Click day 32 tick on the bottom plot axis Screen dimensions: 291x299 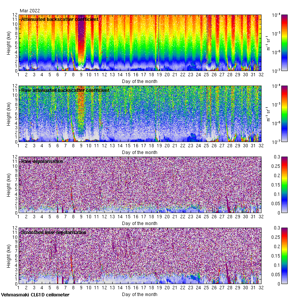pyautogui.click(x=261, y=288)
